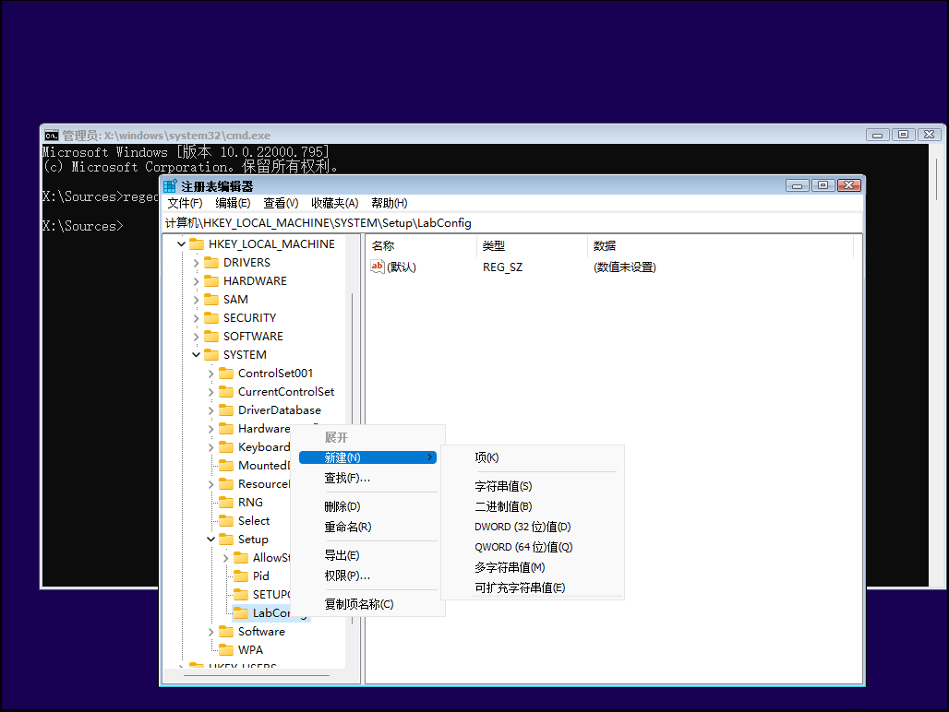This screenshot has height=712, width=949.
Task: Click the MountedDevices folder icon
Action: tap(226, 466)
